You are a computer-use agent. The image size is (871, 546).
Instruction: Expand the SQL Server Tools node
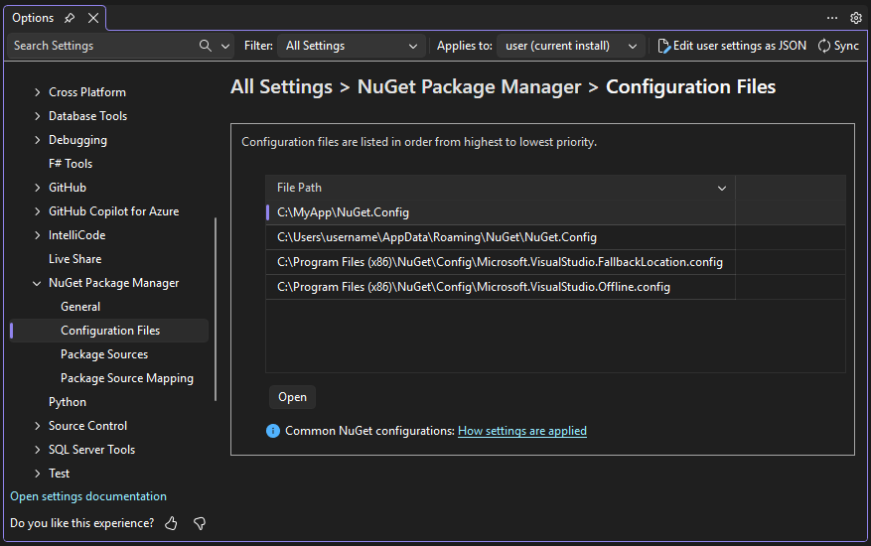click(37, 450)
